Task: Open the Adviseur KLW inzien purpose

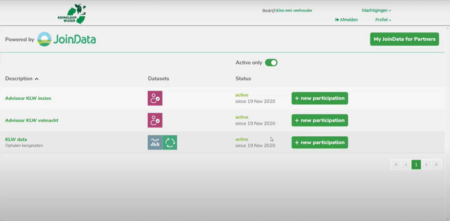Action: (28, 98)
